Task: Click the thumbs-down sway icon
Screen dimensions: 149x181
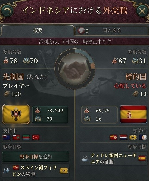Action: (81, 31)
